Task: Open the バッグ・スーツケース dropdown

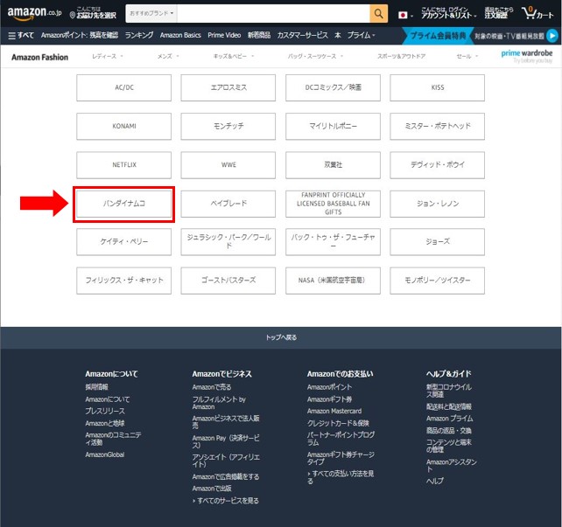Action: (315, 56)
